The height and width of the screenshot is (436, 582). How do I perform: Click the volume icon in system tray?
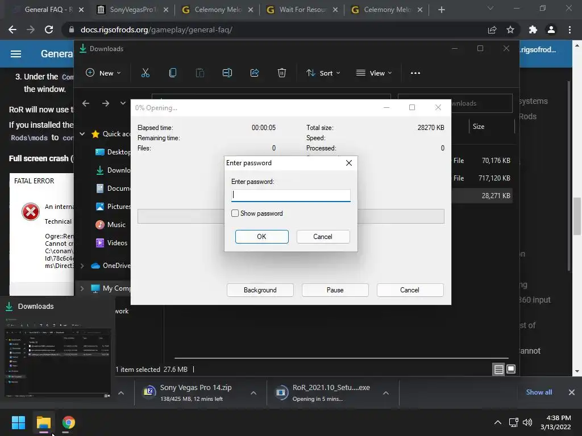[527, 422]
